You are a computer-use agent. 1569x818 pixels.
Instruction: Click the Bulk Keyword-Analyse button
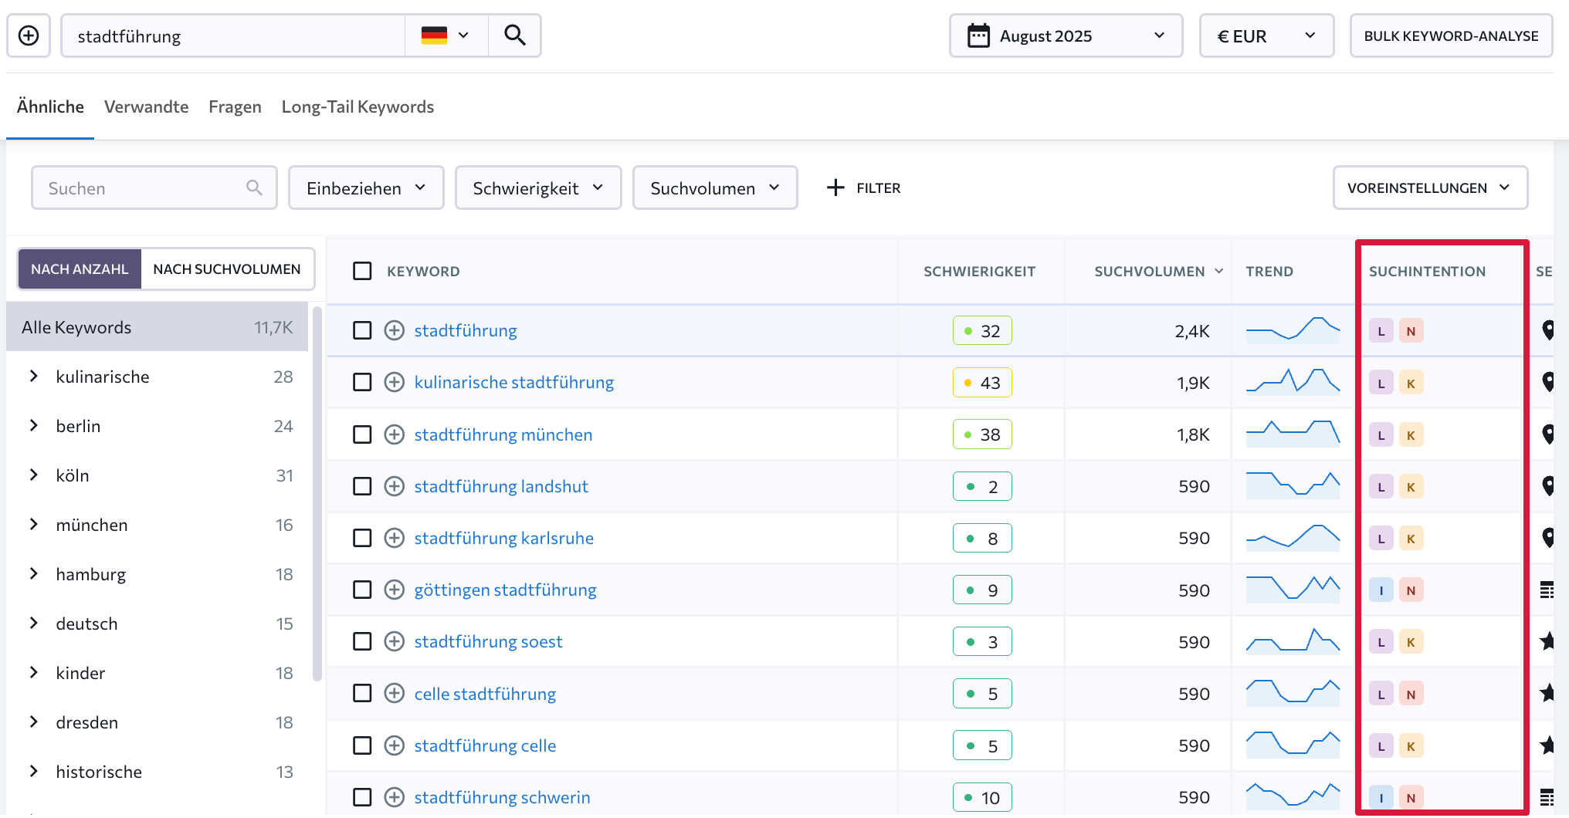[x=1451, y=35]
